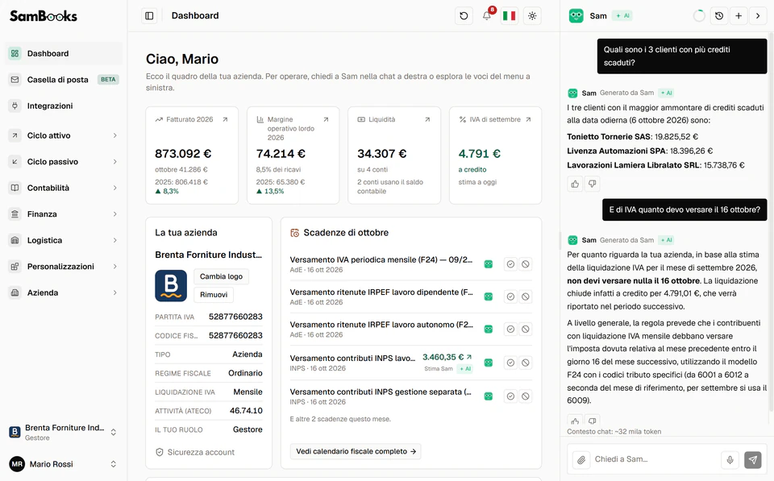
Task: Mark ritenute IRPEF lavoro autonomo done
Action: coord(510,330)
